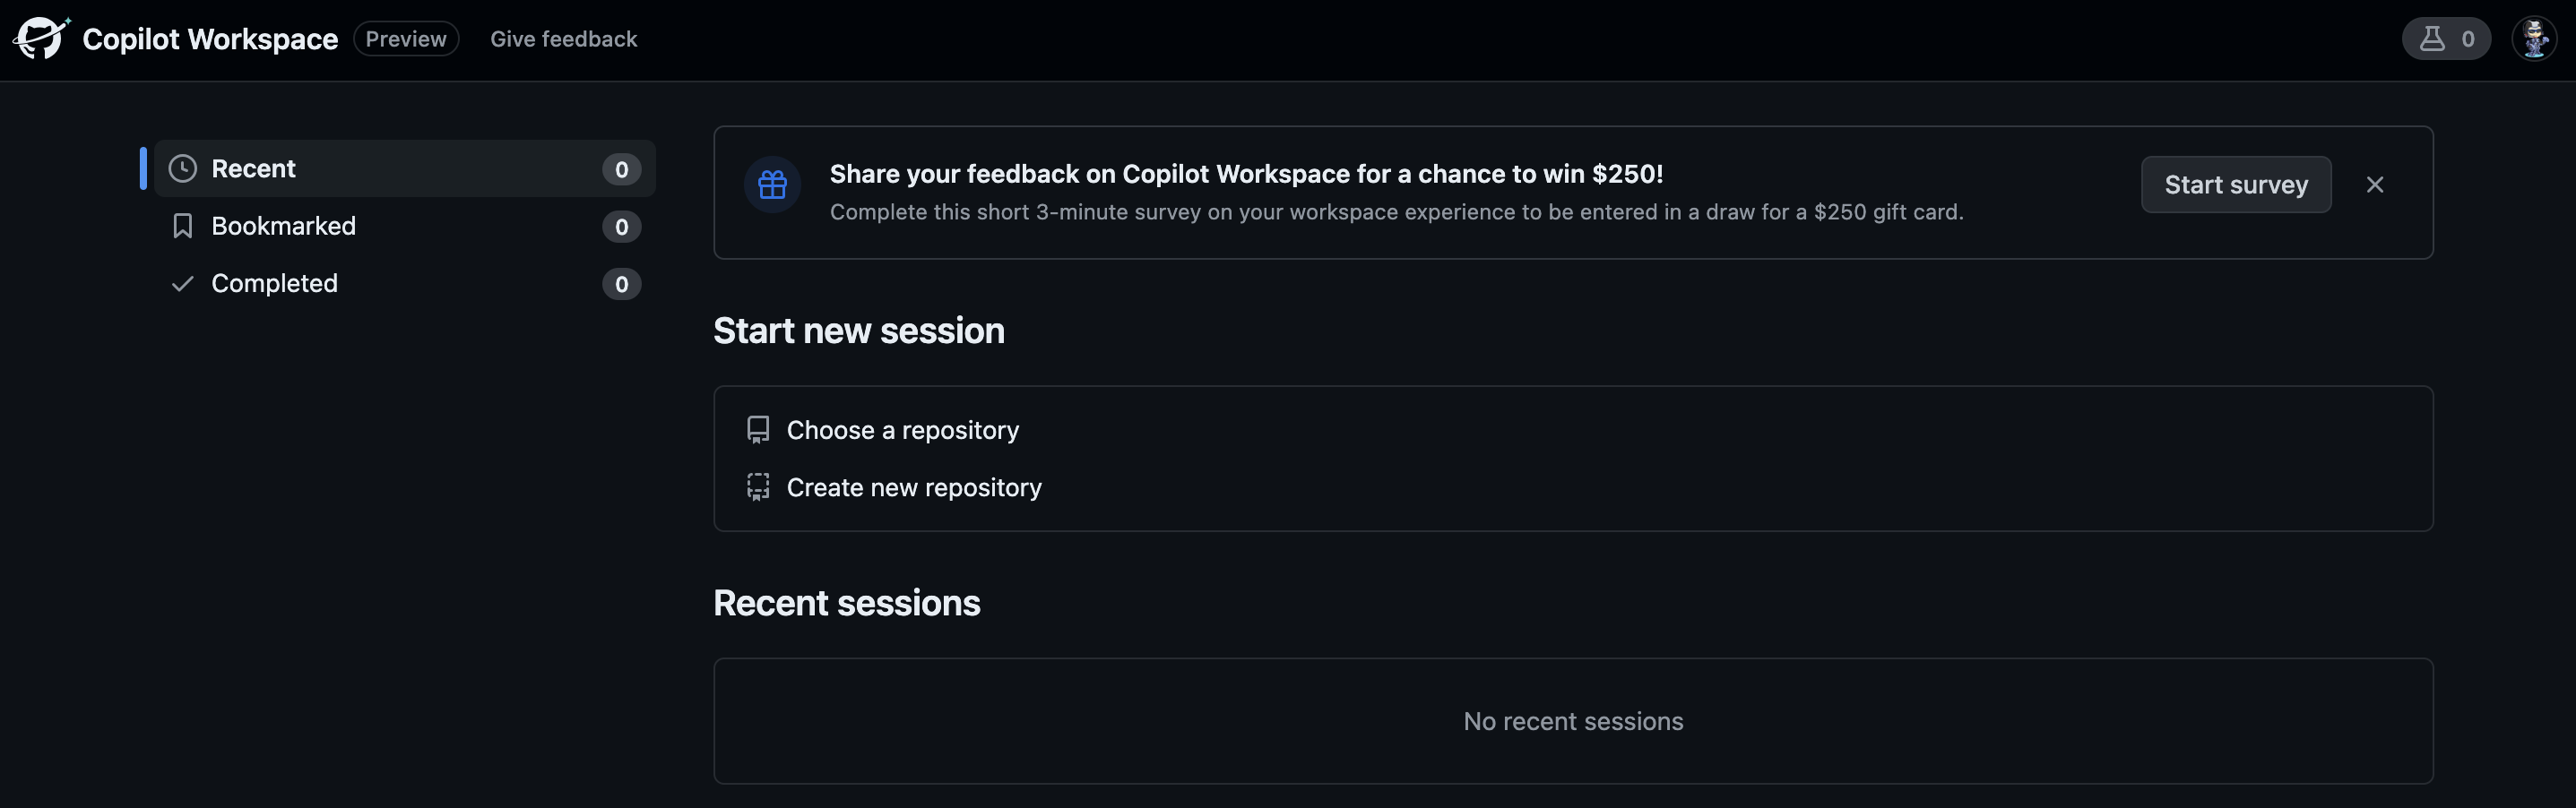Click the Copilot Workspace title text
This screenshot has width=2576, height=808.
[x=210, y=39]
